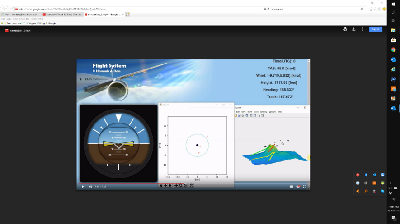The height and width of the screenshot is (224, 400).
Task: Open Task View on the taskbar
Action: (393, 21)
